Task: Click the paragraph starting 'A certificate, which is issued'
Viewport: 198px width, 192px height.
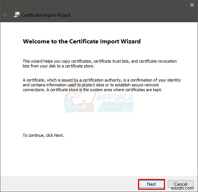Action: [102, 85]
